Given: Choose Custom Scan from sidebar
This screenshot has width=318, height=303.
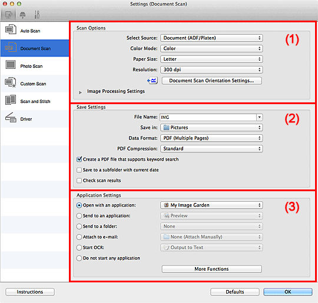Looking at the screenshot, I should [x=35, y=84].
